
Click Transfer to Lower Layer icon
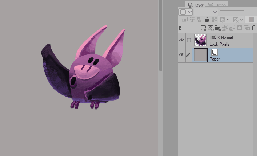[225, 28]
